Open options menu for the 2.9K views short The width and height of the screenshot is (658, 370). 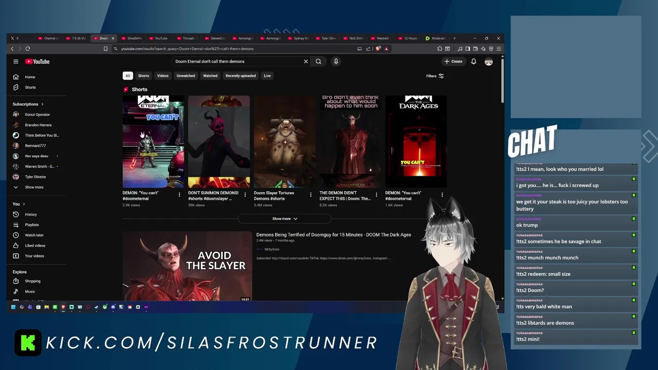179,195
